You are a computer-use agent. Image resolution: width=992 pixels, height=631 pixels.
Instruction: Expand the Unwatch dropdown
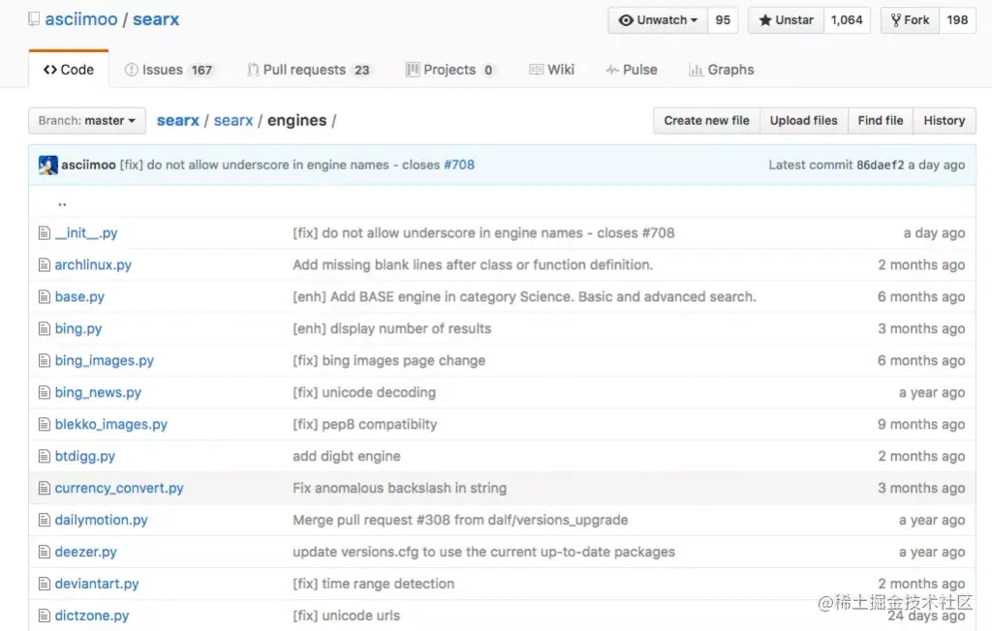coord(658,20)
